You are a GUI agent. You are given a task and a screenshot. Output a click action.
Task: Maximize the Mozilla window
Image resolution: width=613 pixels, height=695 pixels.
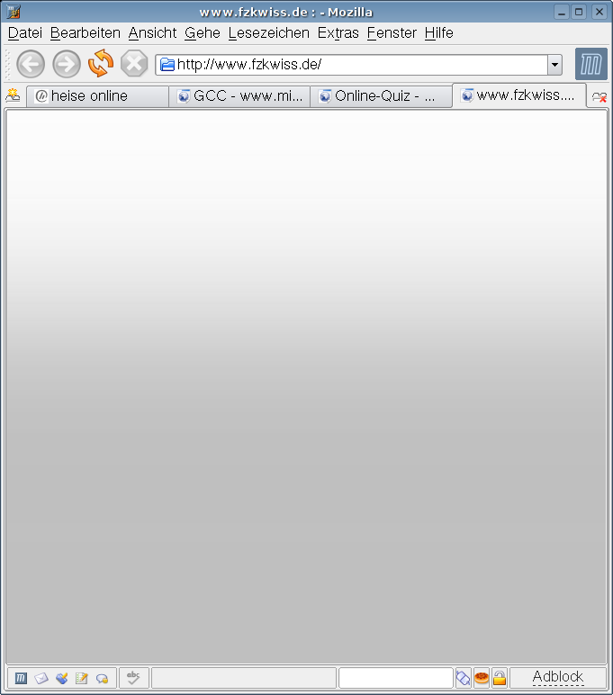tap(579, 12)
